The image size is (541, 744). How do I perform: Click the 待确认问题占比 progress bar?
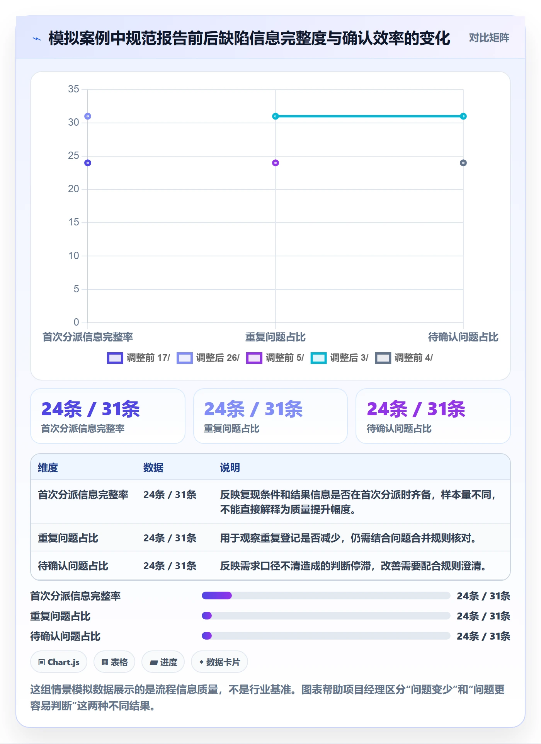pos(326,636)
